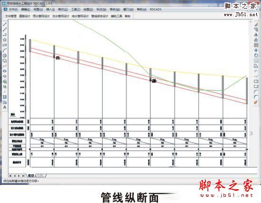The image size is (261, 203).
Task: Open the 雨水管网设计 dropdown
Action: click(x=41, y=16)
